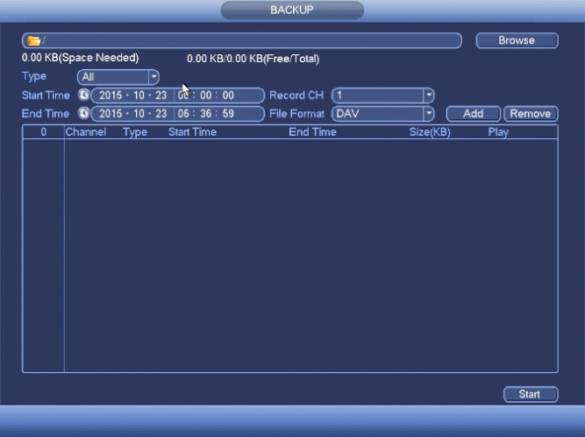This screenshot has width=585, height=437.
Task: Select the Start Time date field 2015-10-23
Action: pos(132,95)
